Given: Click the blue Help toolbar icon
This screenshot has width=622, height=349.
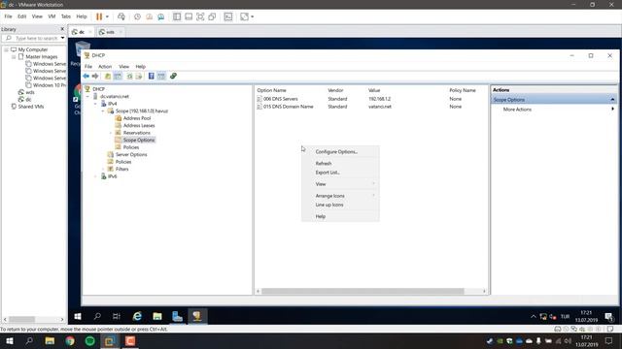Looking at the screenshot, I should tap(152, 76).
